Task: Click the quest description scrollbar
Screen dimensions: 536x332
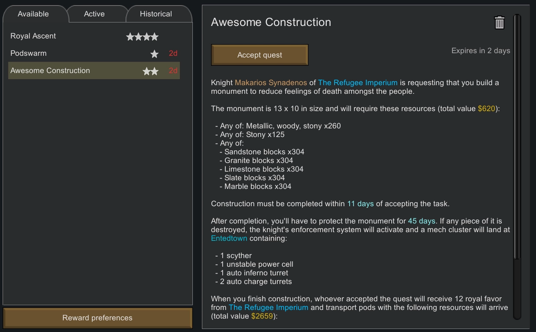Action: click(517, 138)
